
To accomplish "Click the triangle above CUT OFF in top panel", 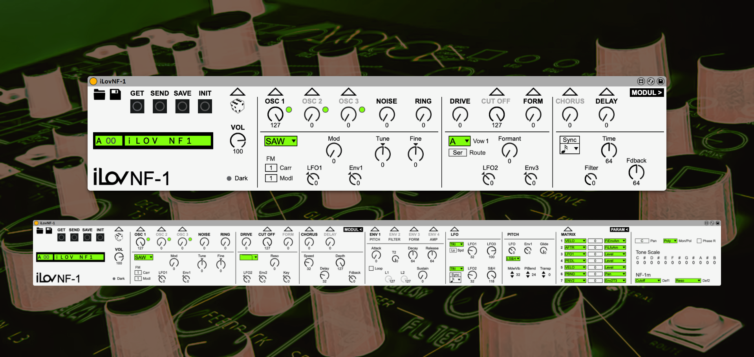I will pyautogui.click(x=496, y=92).
